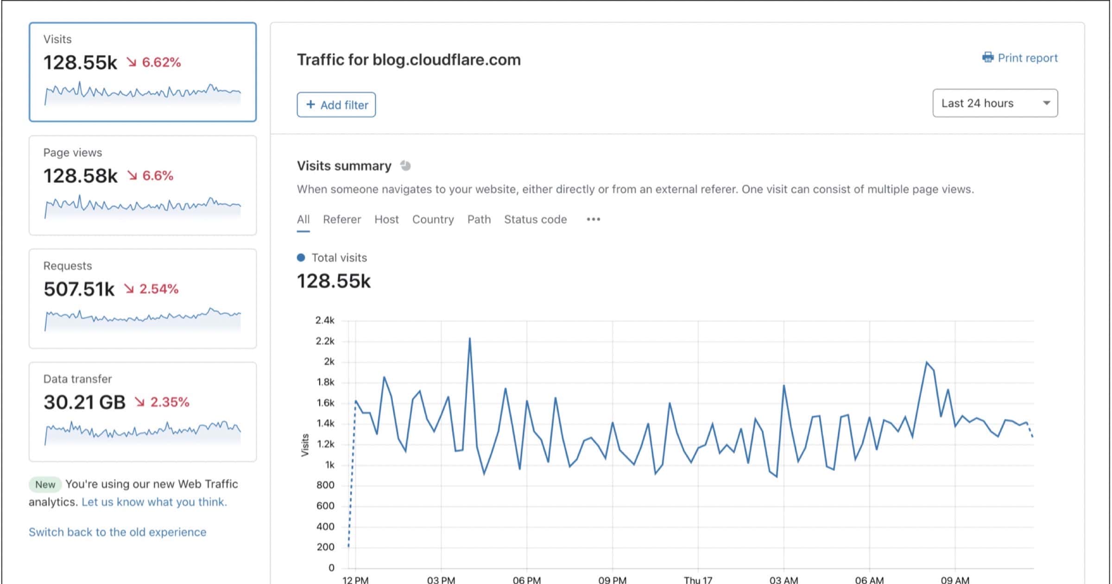Click the Visits sparkline chart
This screenshot has width=1112, height=584.
pos(143,94)
